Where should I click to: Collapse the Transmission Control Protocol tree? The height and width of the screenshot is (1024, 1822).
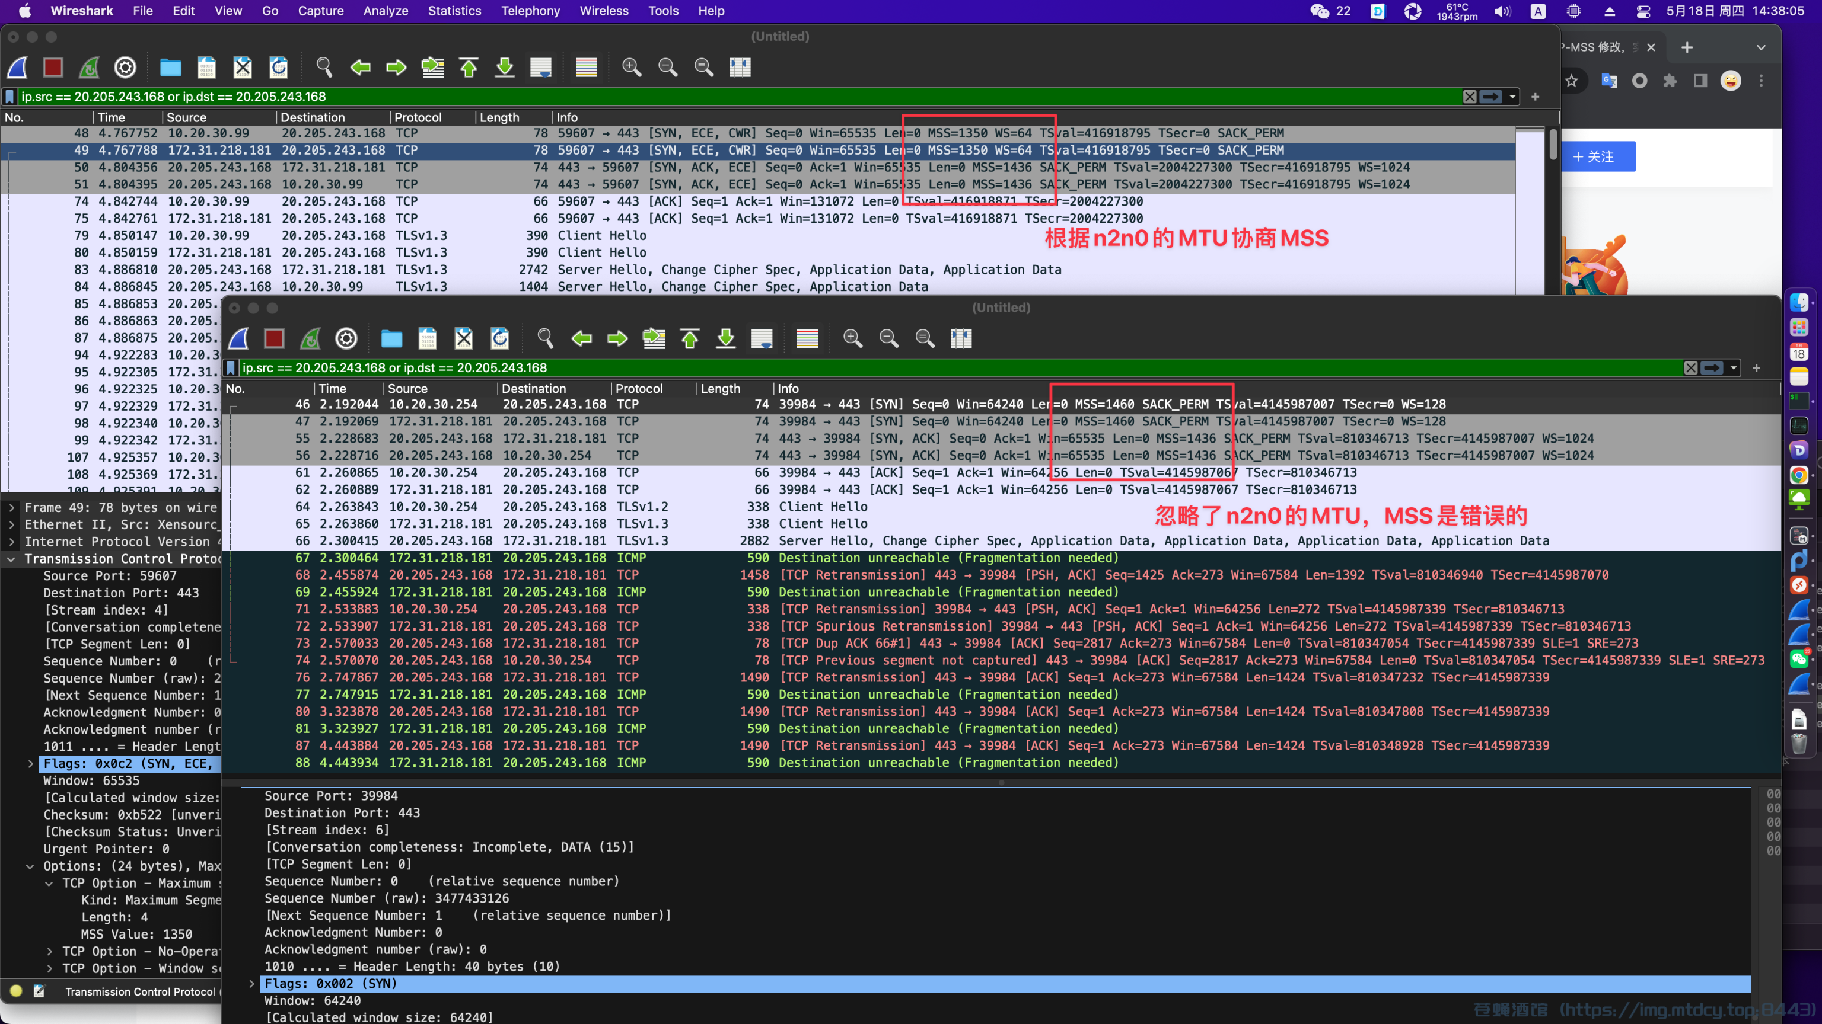12,559
